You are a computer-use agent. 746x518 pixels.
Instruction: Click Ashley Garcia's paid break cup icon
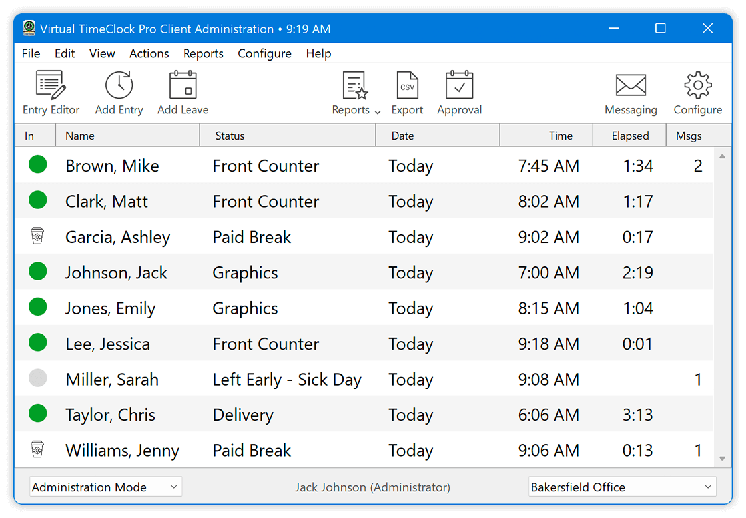[37, 236]
